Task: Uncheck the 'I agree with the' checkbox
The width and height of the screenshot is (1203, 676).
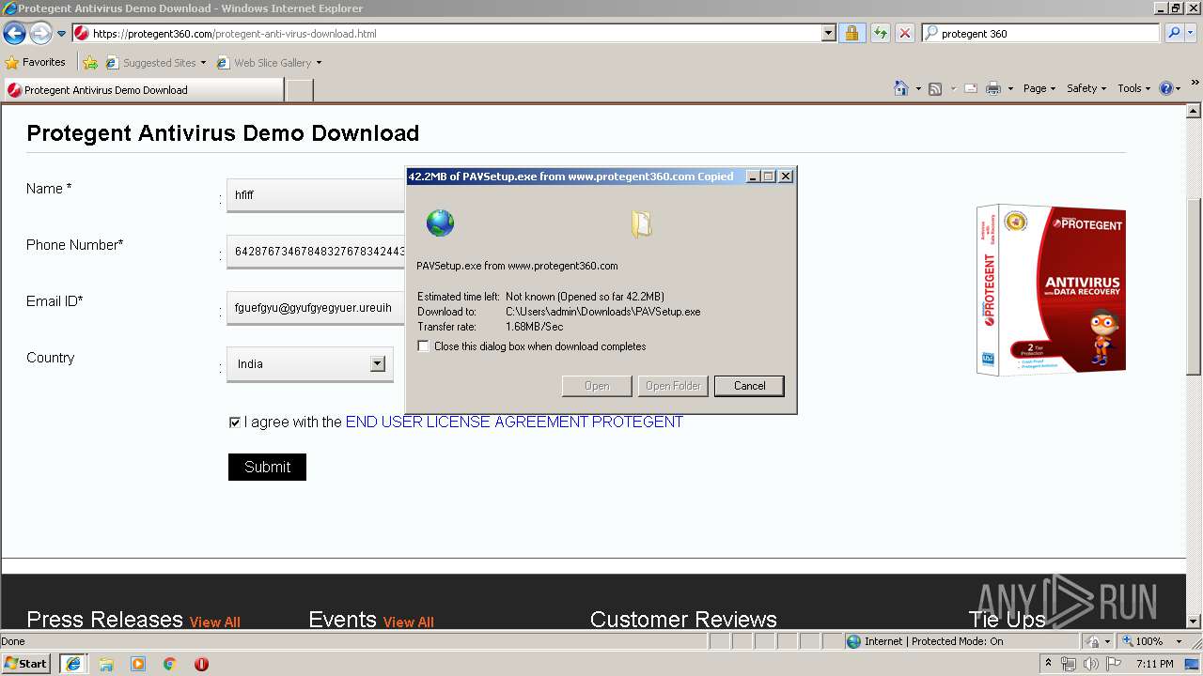Action: (x=235, y=422)
